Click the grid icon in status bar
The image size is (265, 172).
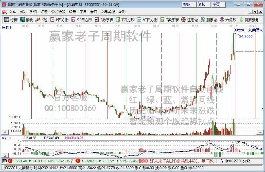[x=4, y=161]
